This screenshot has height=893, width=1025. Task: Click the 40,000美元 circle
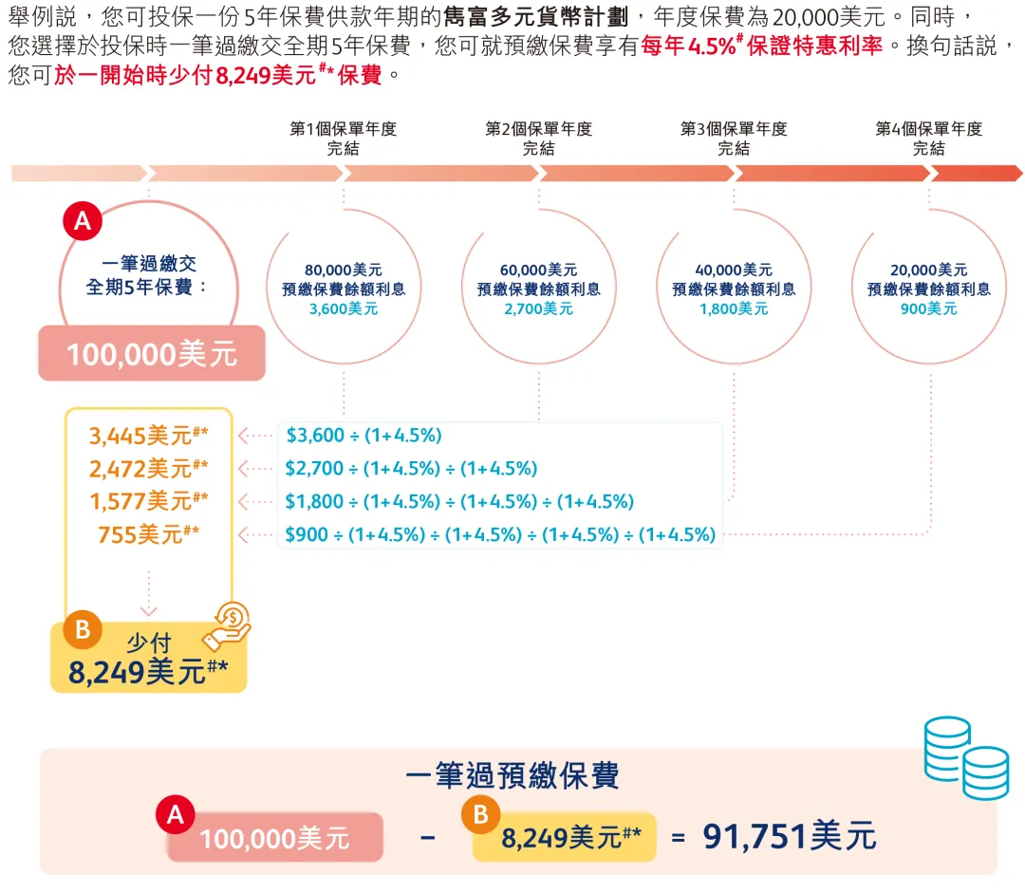pyautogui.click(x=734, y=287)
